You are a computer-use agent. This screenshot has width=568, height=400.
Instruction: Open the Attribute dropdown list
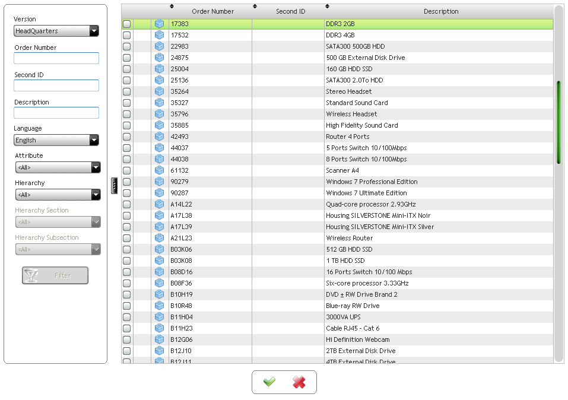58,167
